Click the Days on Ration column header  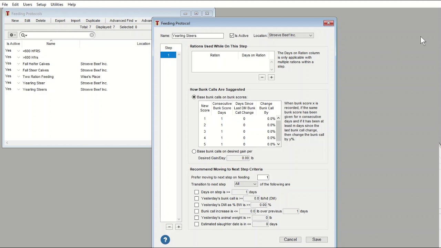click(x=254, y=55)
